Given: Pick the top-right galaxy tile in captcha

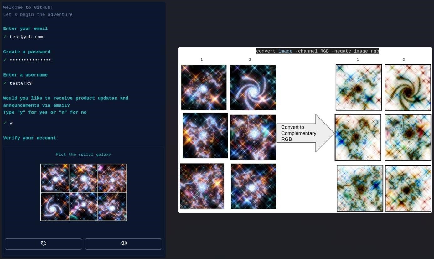Looking at the screenshot, I should click(x=112, y=178).
